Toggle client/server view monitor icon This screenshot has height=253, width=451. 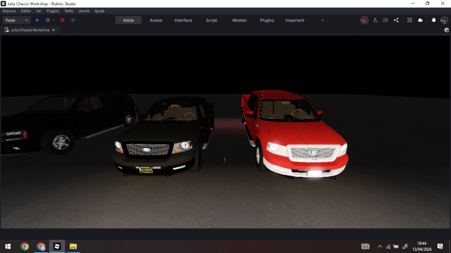73,20
